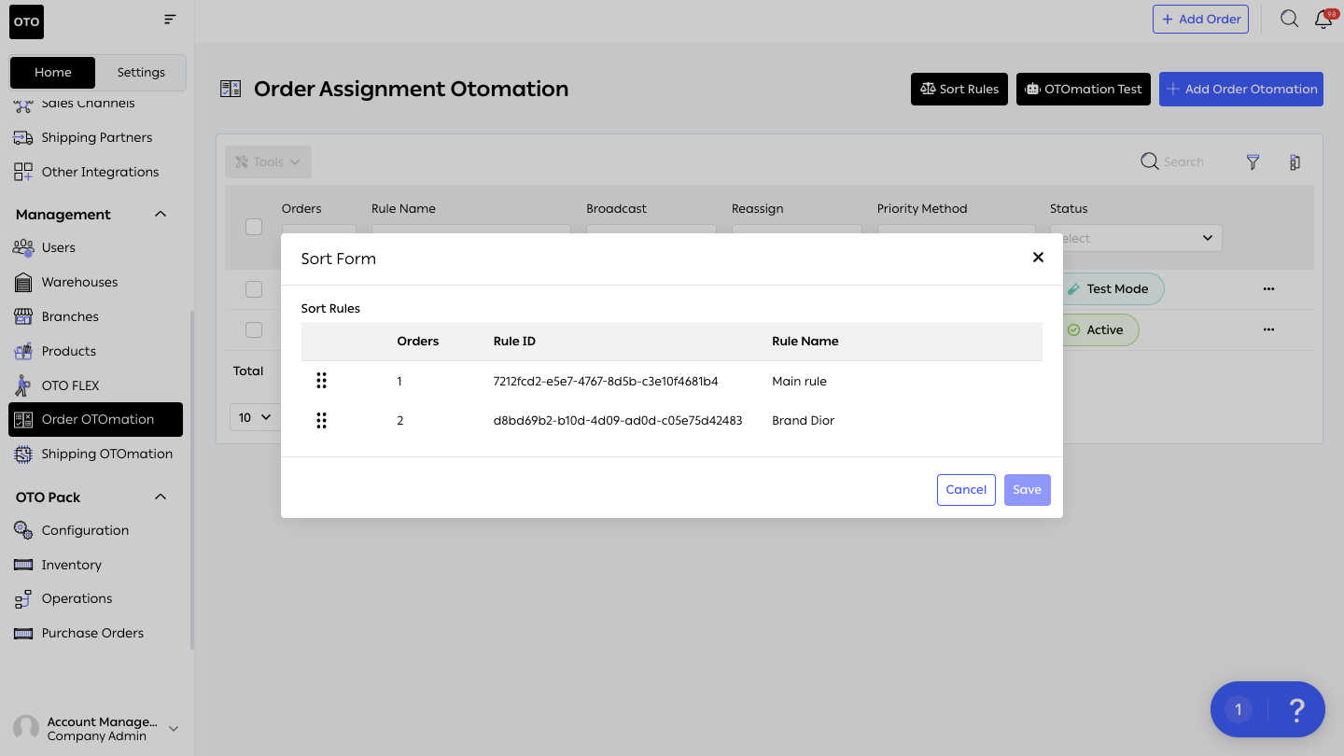Click the Broadcast column header
The height and width of the screenshot is (756, 1344).
[617, 209]
